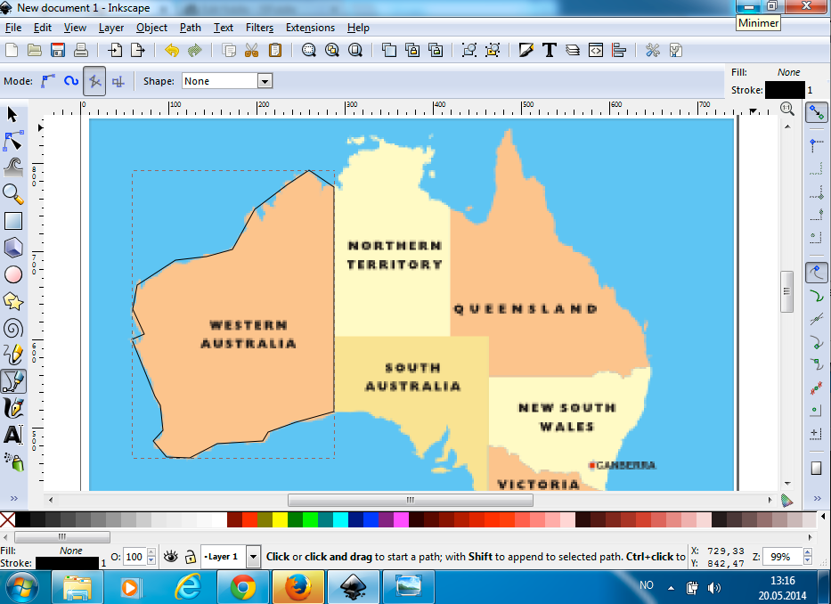This screenshot has height=604, width=831.
Task: Select the Ellipse tool
Action: (x=12, y=274)
